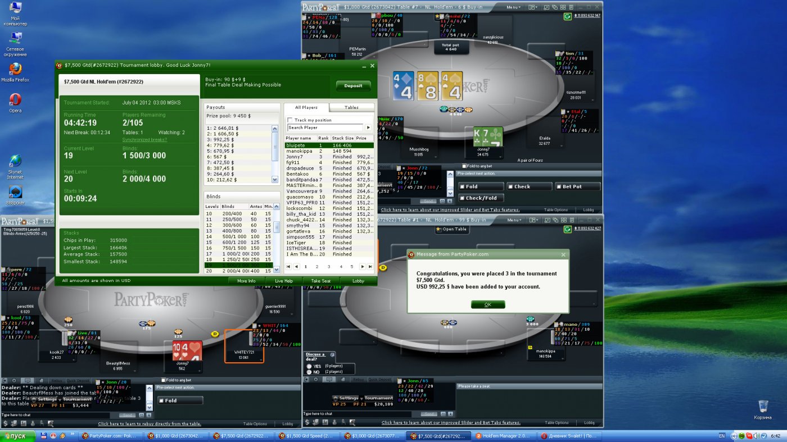Check Fold to any bet on bottom-left table

[164, 380]
